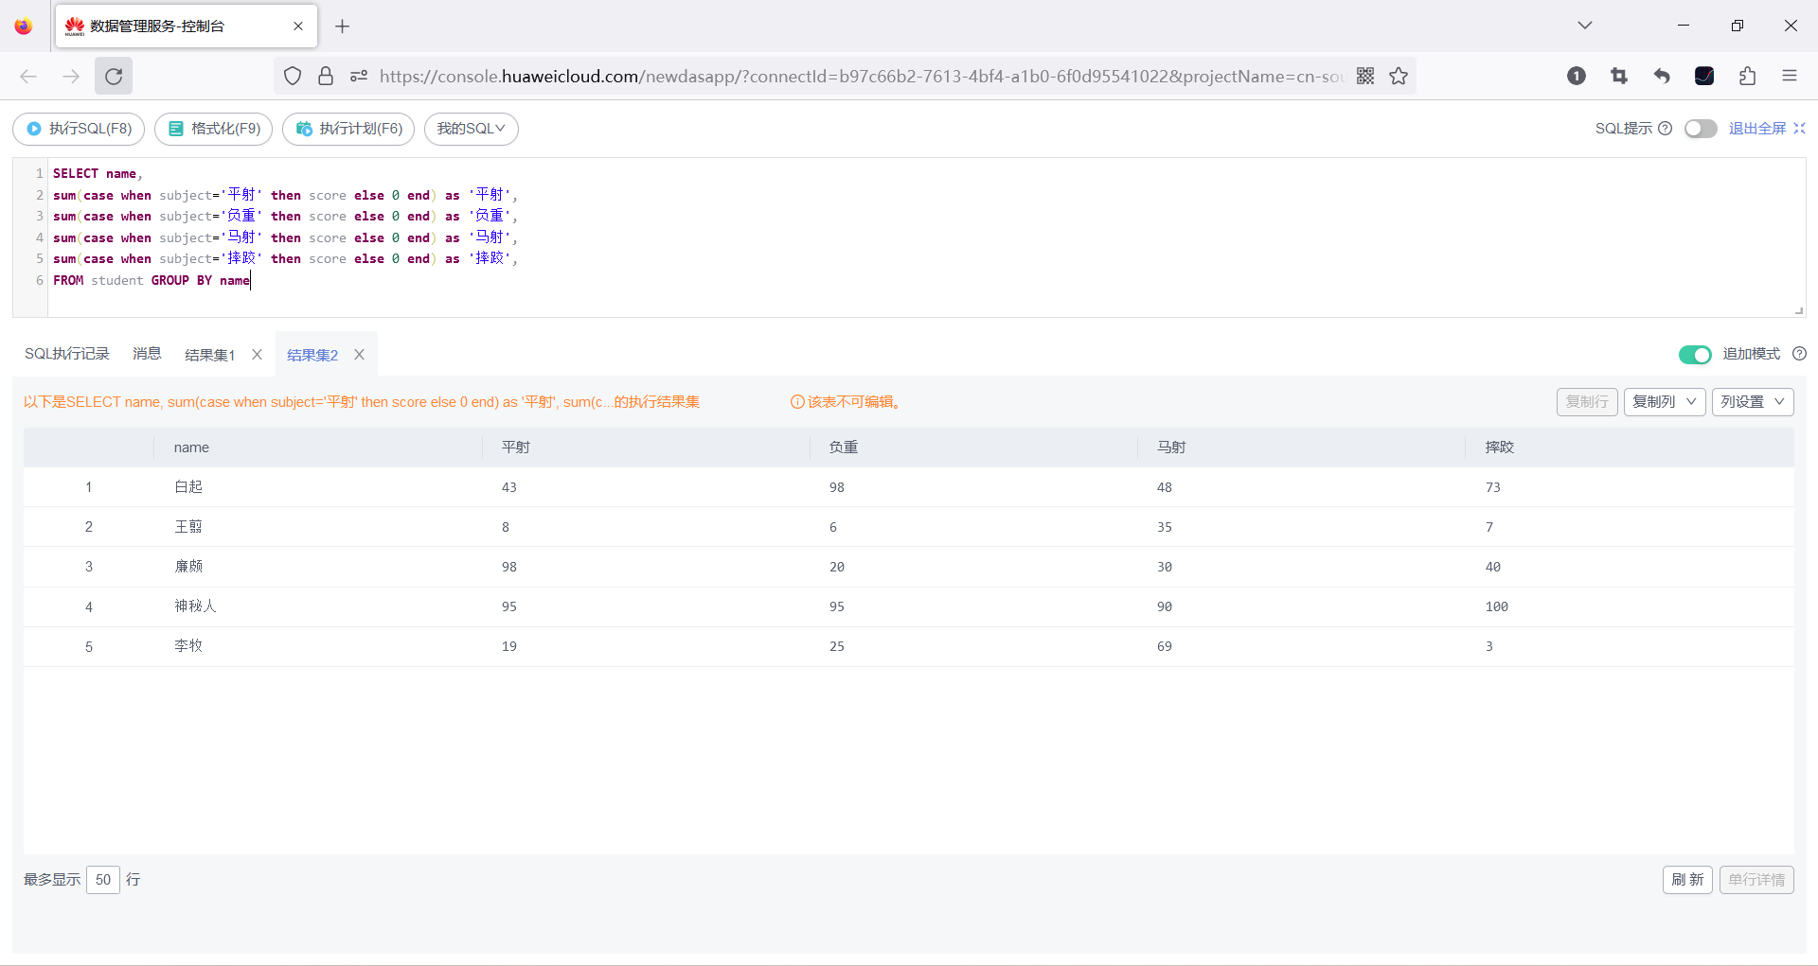1818x966 pixels.
Task: Click the QR code icon in address bar
Action: point(1365,76)
